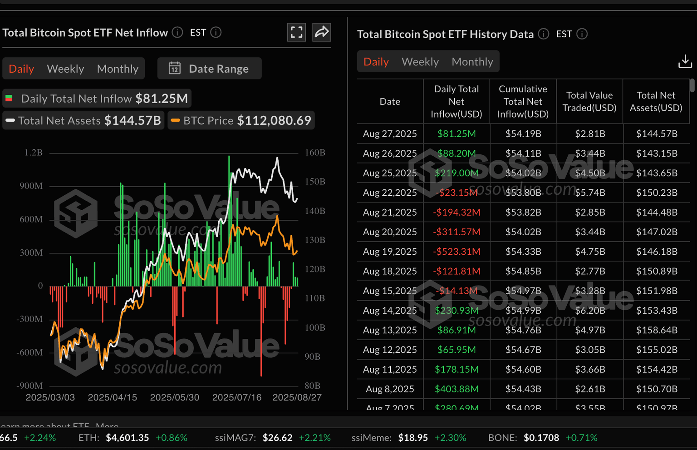Screen dimensions: 697x450
Task: Select Weekly tab in history table
Action: [420, 61]
